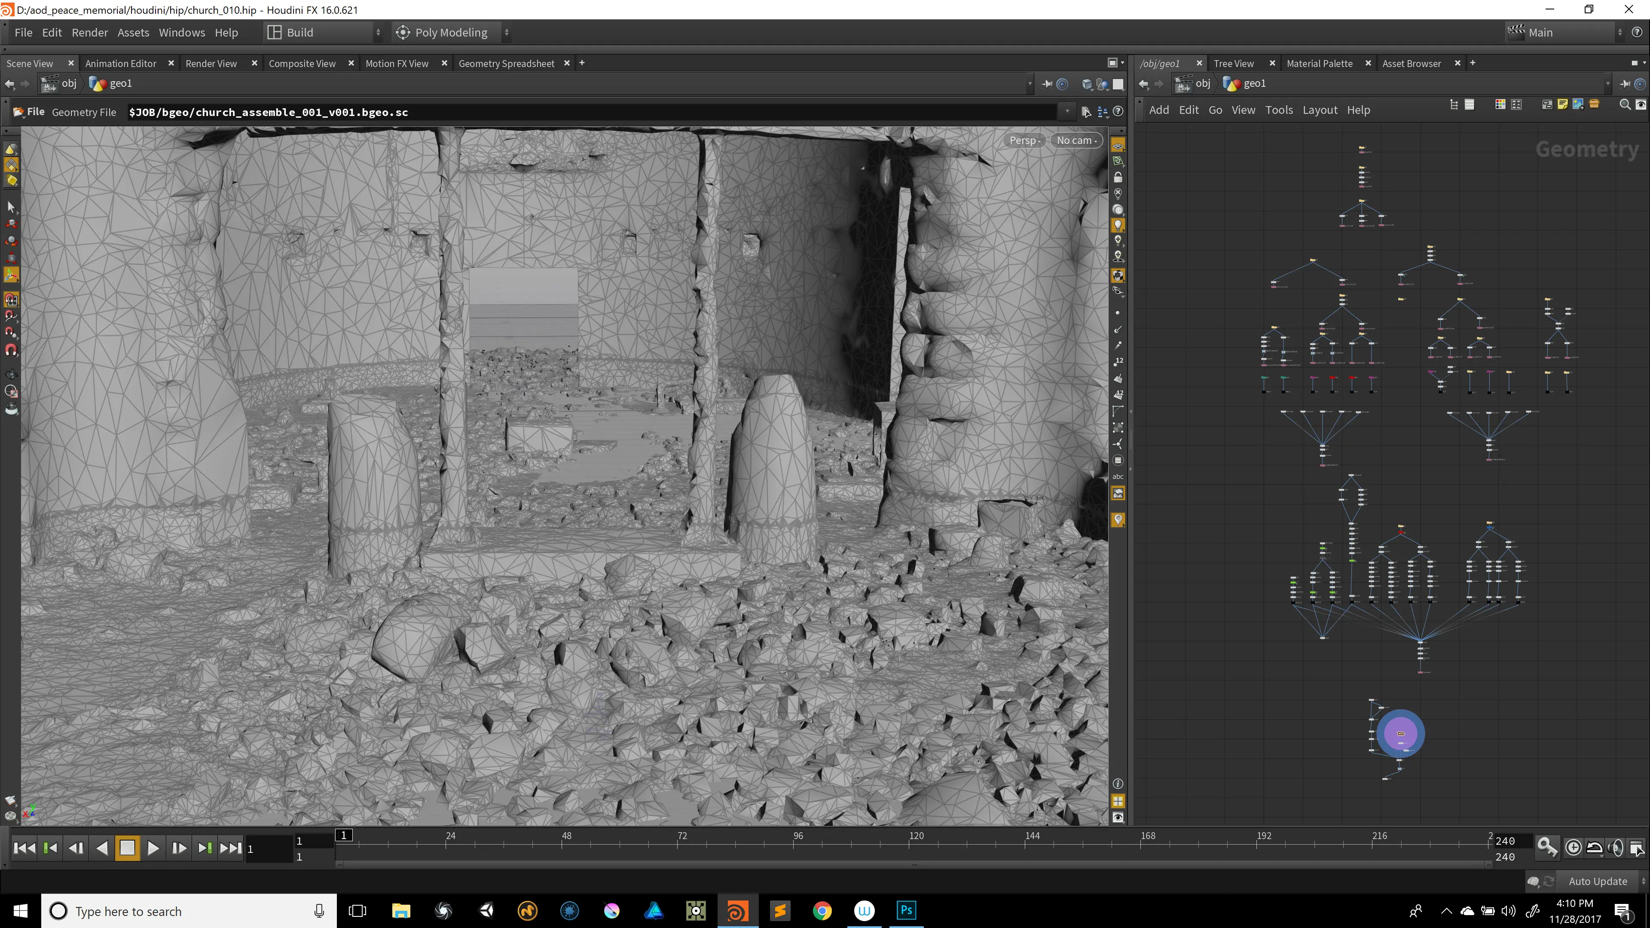Open the Persp viewport dropdown
The height and width of the screenshot is (928, 1650).
pyautogui.click(x=1025, y=140)
